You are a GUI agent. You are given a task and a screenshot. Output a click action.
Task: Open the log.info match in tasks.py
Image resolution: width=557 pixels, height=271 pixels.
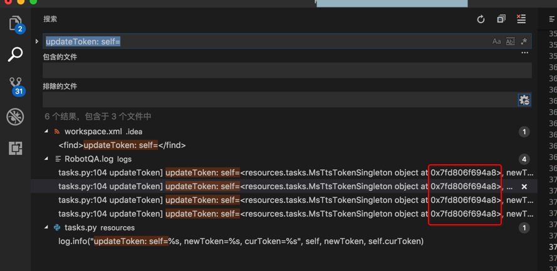coord(241,241)
